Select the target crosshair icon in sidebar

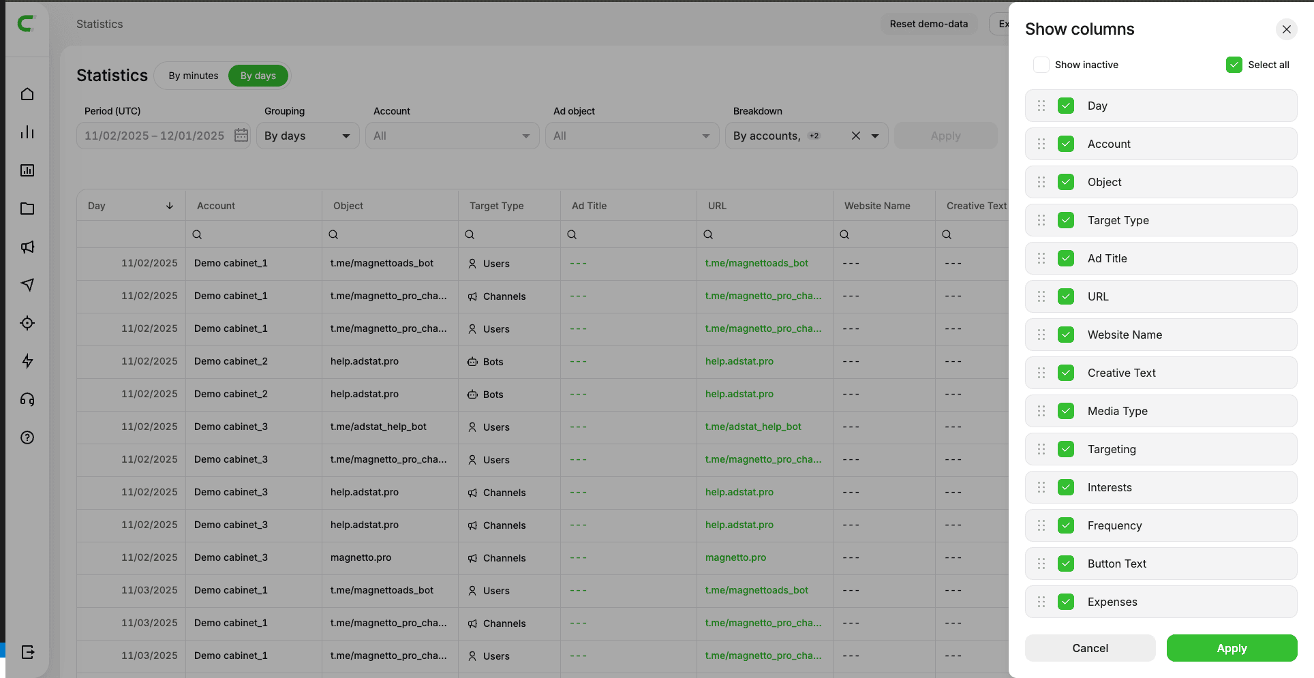[x=27, y=323]
